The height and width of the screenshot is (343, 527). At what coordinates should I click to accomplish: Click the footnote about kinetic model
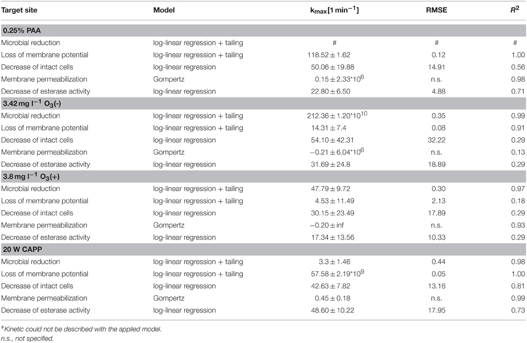tap(81, 329)
